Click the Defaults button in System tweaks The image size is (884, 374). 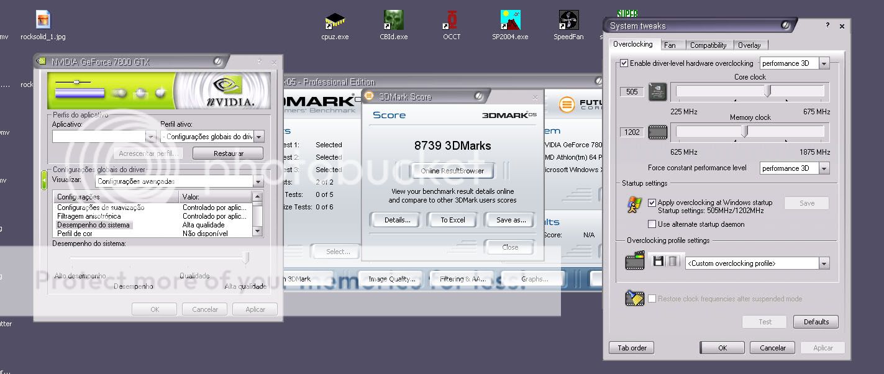(816, 322)
